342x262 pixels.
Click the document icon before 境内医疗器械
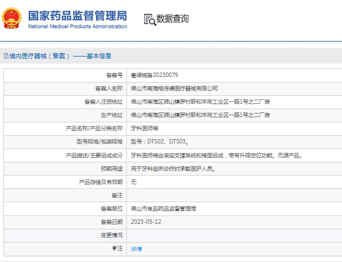tap(6, 56)
